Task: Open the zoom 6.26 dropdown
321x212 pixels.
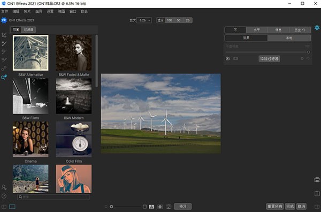Action: click(144, 20)
